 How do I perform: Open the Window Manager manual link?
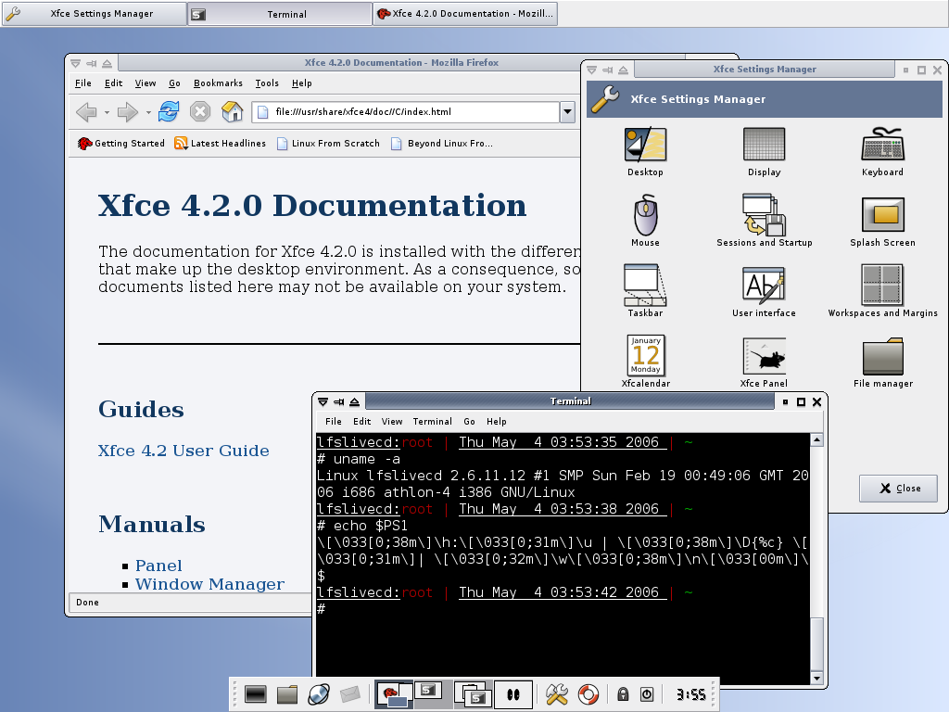pos(209,584)
